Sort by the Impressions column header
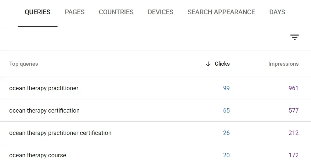The width and height of the screenshot is (311, 165). tap(283, 64)
